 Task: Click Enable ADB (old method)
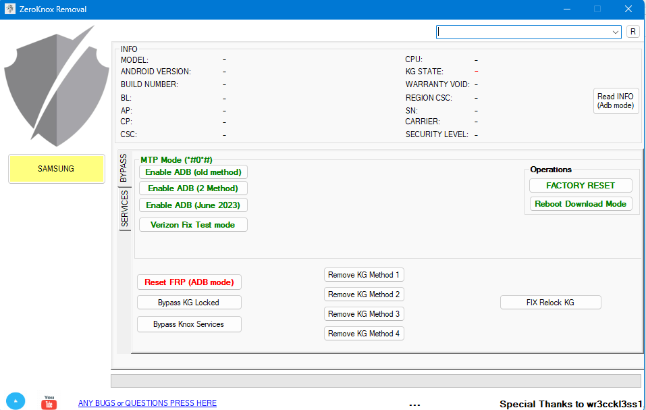pos(193,172)
